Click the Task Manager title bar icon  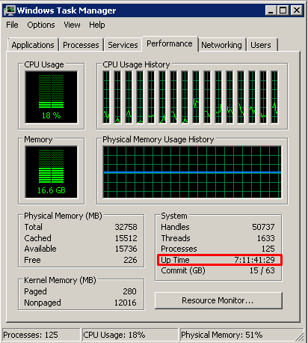(x=10, y=10)
